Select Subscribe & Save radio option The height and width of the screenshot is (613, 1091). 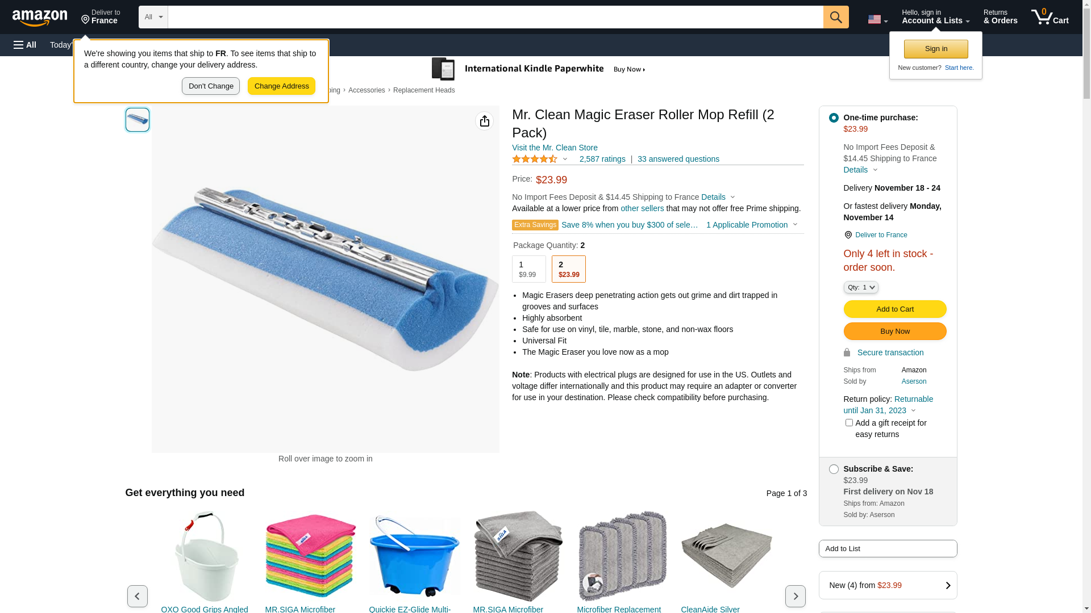(x=834, y=469)
